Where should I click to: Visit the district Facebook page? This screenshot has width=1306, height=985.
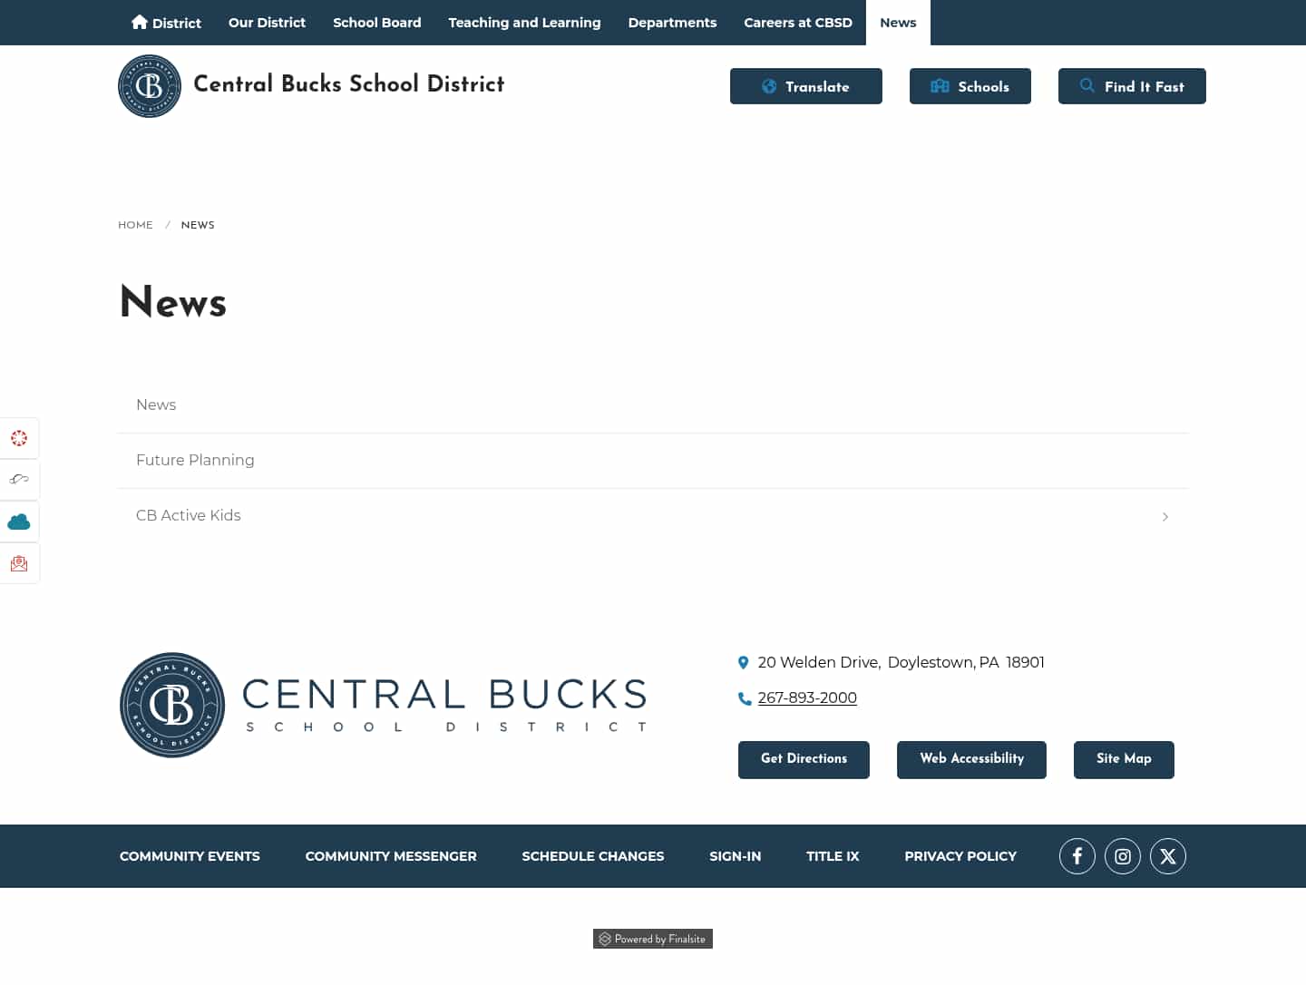[x=1077, y=855]
